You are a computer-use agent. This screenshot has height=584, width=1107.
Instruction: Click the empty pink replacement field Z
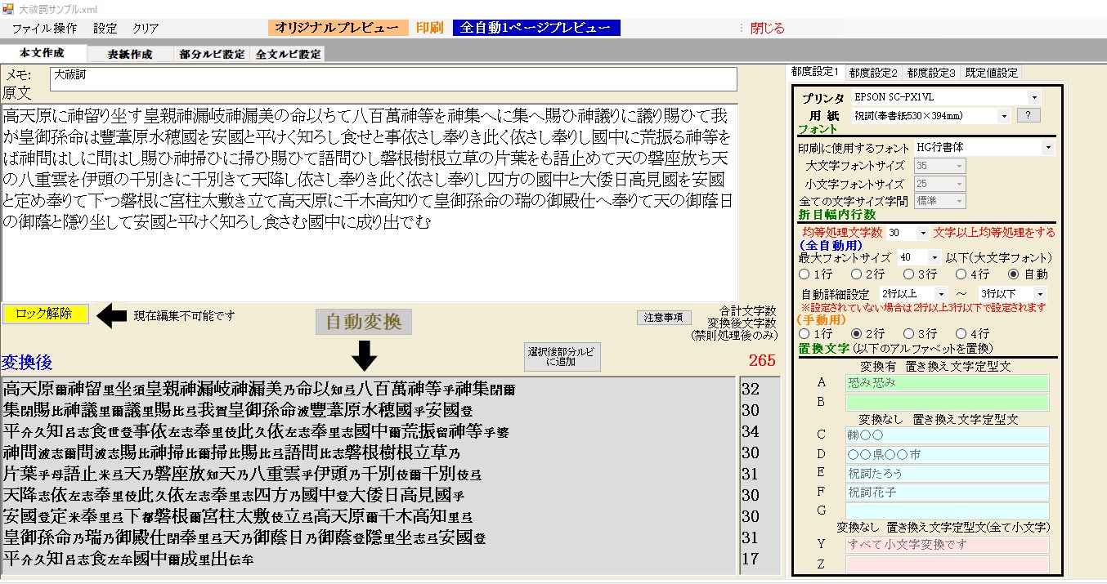point(947,564)
